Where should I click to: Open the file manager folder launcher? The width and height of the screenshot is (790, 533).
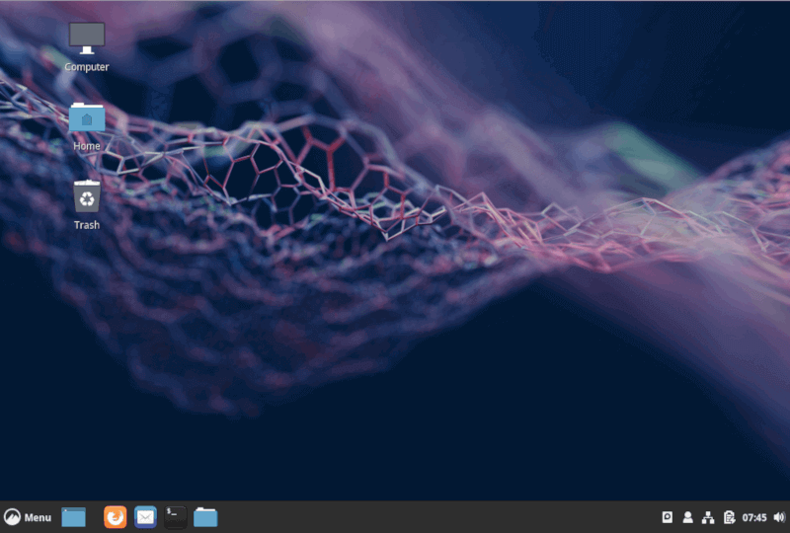click(205, 517)
